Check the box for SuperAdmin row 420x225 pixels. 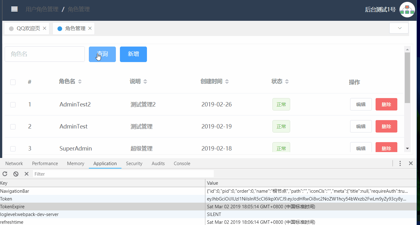(x=13, y=149)
